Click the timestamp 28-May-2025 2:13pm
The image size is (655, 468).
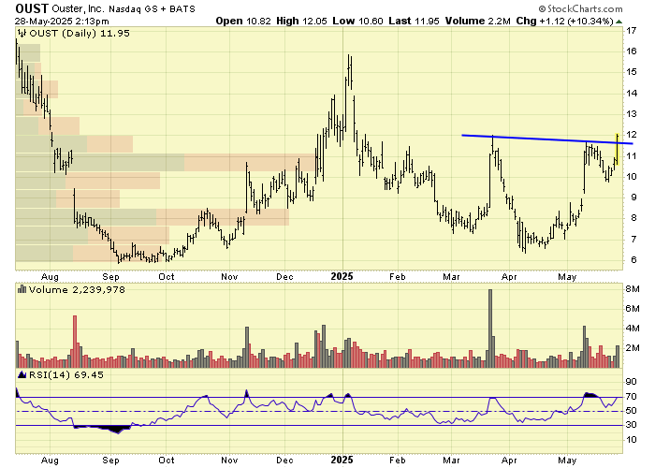(62, 22)
